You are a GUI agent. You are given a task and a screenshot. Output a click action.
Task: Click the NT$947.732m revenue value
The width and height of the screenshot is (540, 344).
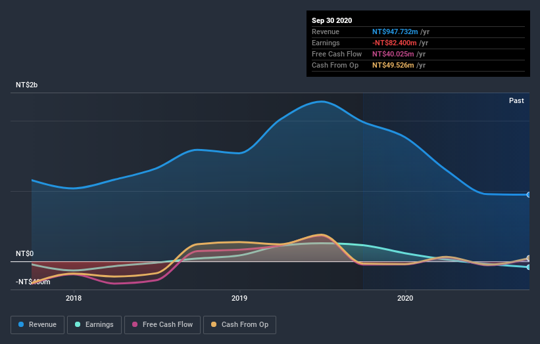395,32
